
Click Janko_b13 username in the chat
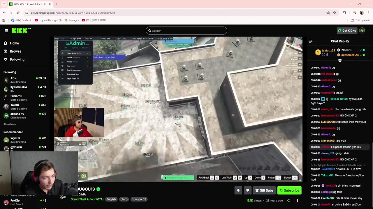(328, 153)
